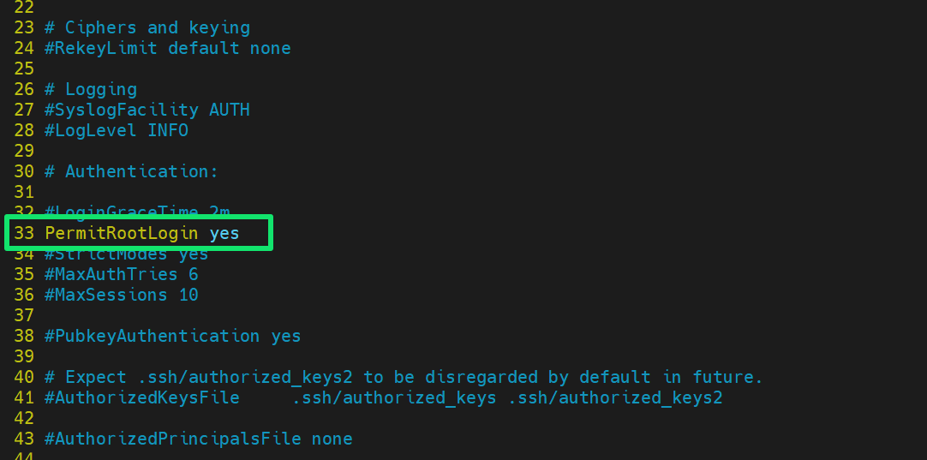Click line number 26 in the gutter
Screen dimensions: 927x460
click(24, 89)
